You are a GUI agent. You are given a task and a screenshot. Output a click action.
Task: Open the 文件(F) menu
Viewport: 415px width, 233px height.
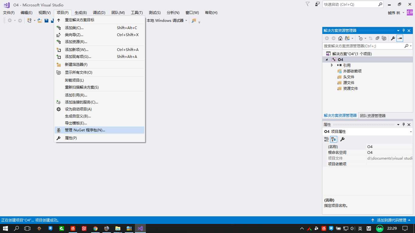9,13
